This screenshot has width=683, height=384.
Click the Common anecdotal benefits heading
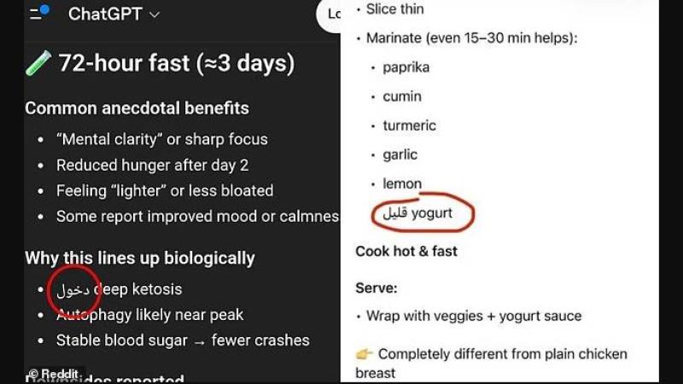[137, 108]
